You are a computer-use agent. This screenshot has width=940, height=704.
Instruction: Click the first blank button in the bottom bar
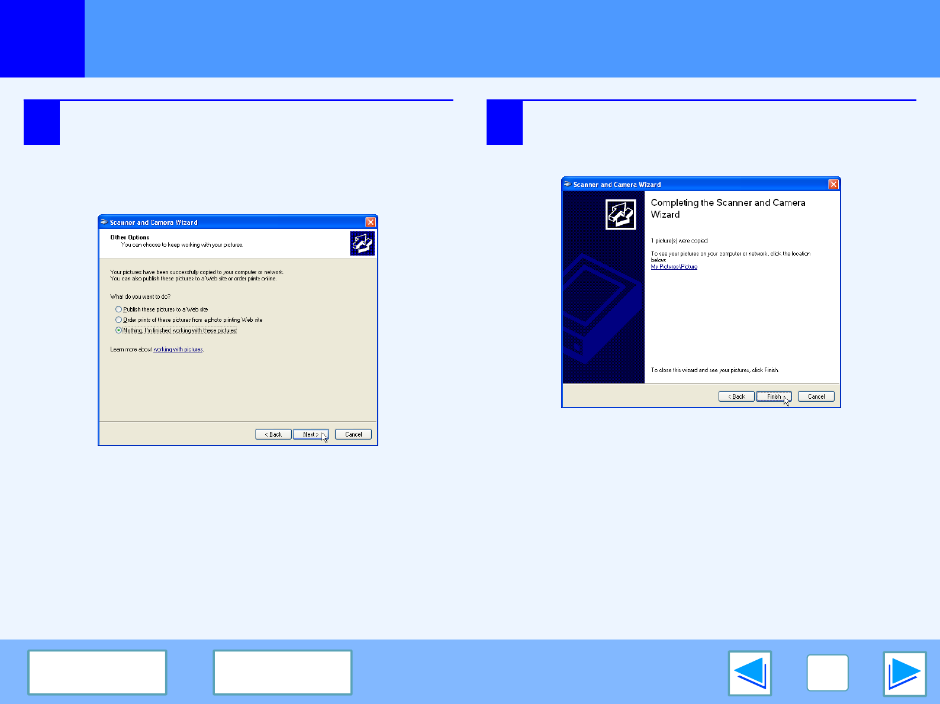(x=97, y=672)
